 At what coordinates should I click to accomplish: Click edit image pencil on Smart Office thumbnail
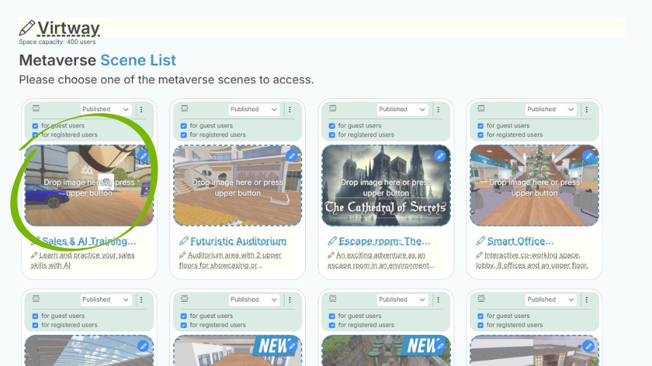[x=588, y=156]
